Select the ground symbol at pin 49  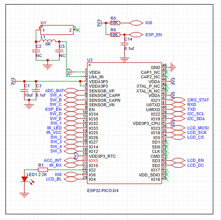coord(173,67)
